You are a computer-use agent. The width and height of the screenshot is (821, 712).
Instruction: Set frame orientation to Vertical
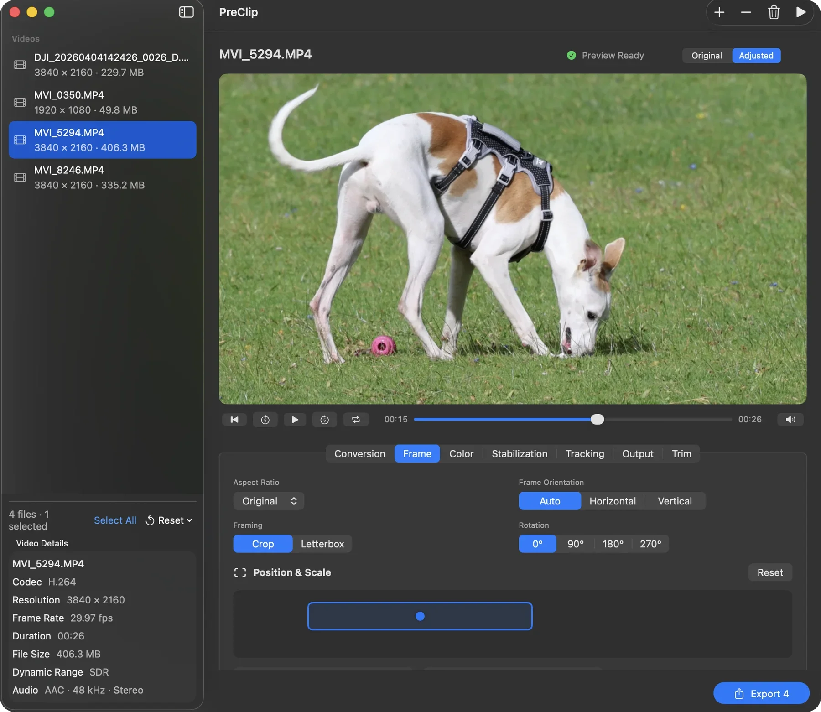pos(675,501)
